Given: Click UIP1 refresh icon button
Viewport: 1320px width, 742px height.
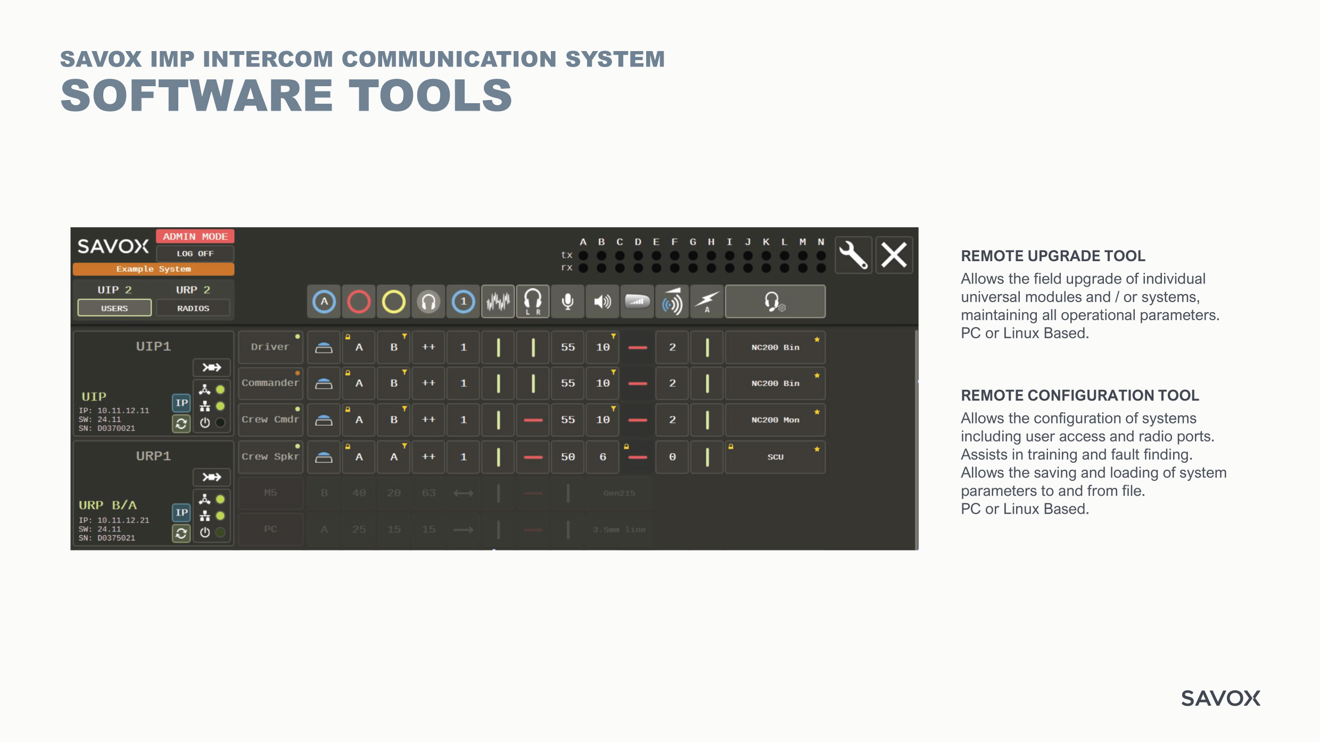Looking at the screenshot, I should [181, 424].
